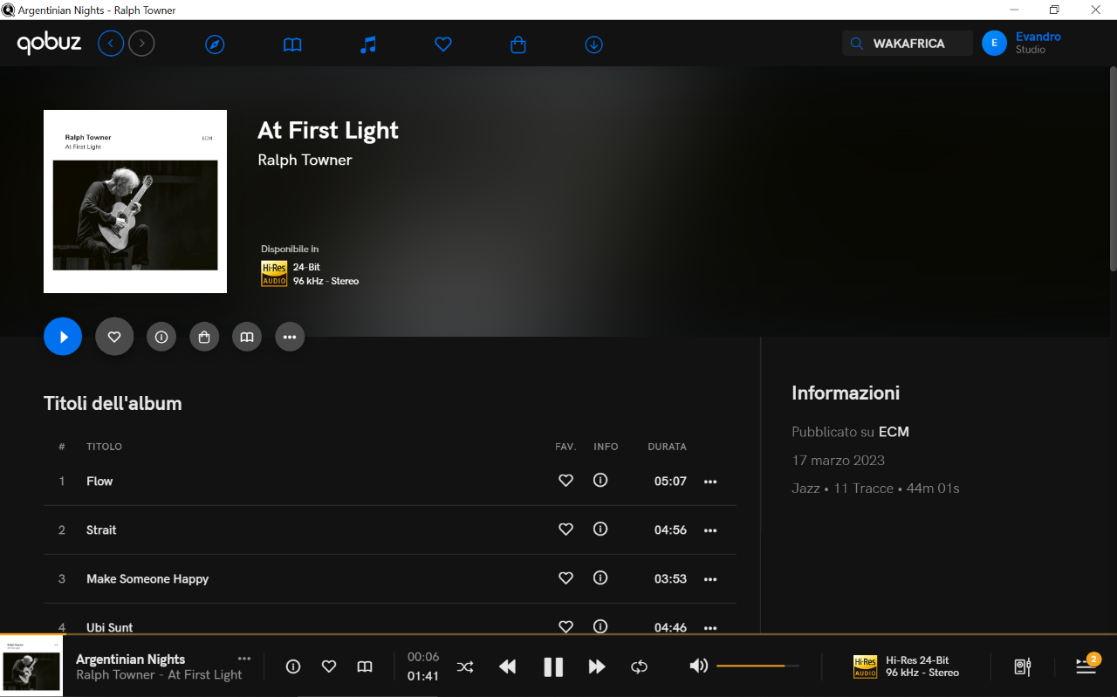
Task: Open Ralph Towner - At First Light player link
Action: [x=159, y=675]
